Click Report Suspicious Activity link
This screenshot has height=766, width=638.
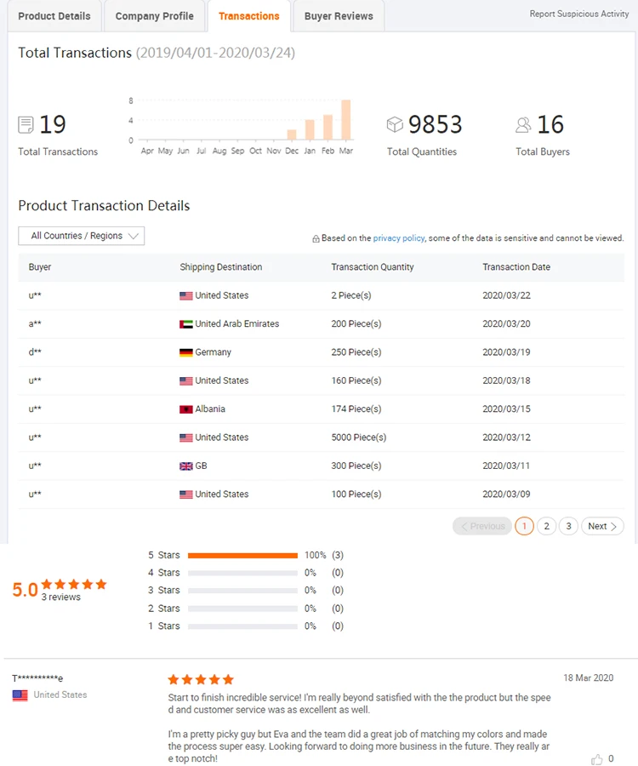[x=579, y=14]
